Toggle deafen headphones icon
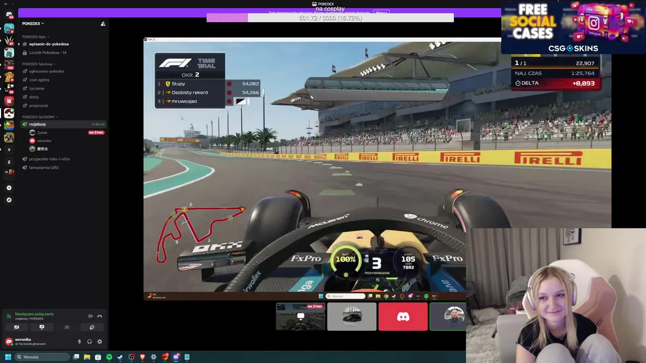Image resolution: width=646 pixels, height=363 pixels. [89, 342]
